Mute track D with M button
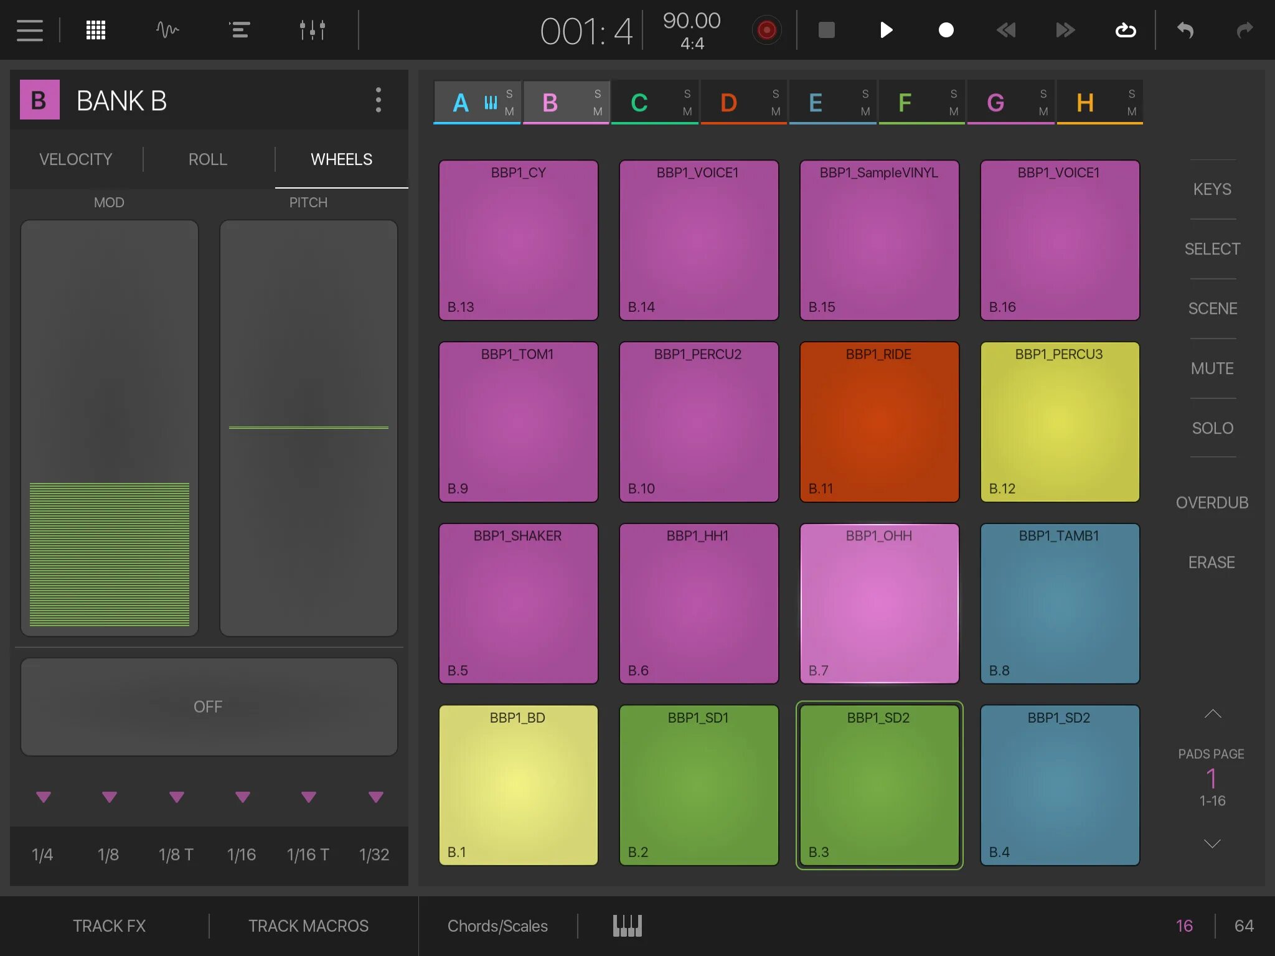 (776, 111)
